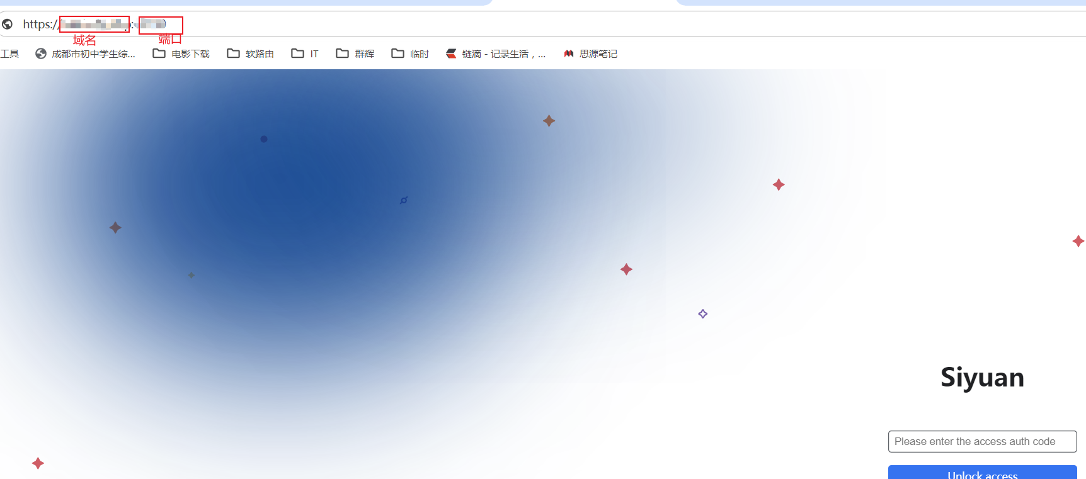Focus the access auth code field
Viewport: 1086px width, 479px height.
(982, 441)
